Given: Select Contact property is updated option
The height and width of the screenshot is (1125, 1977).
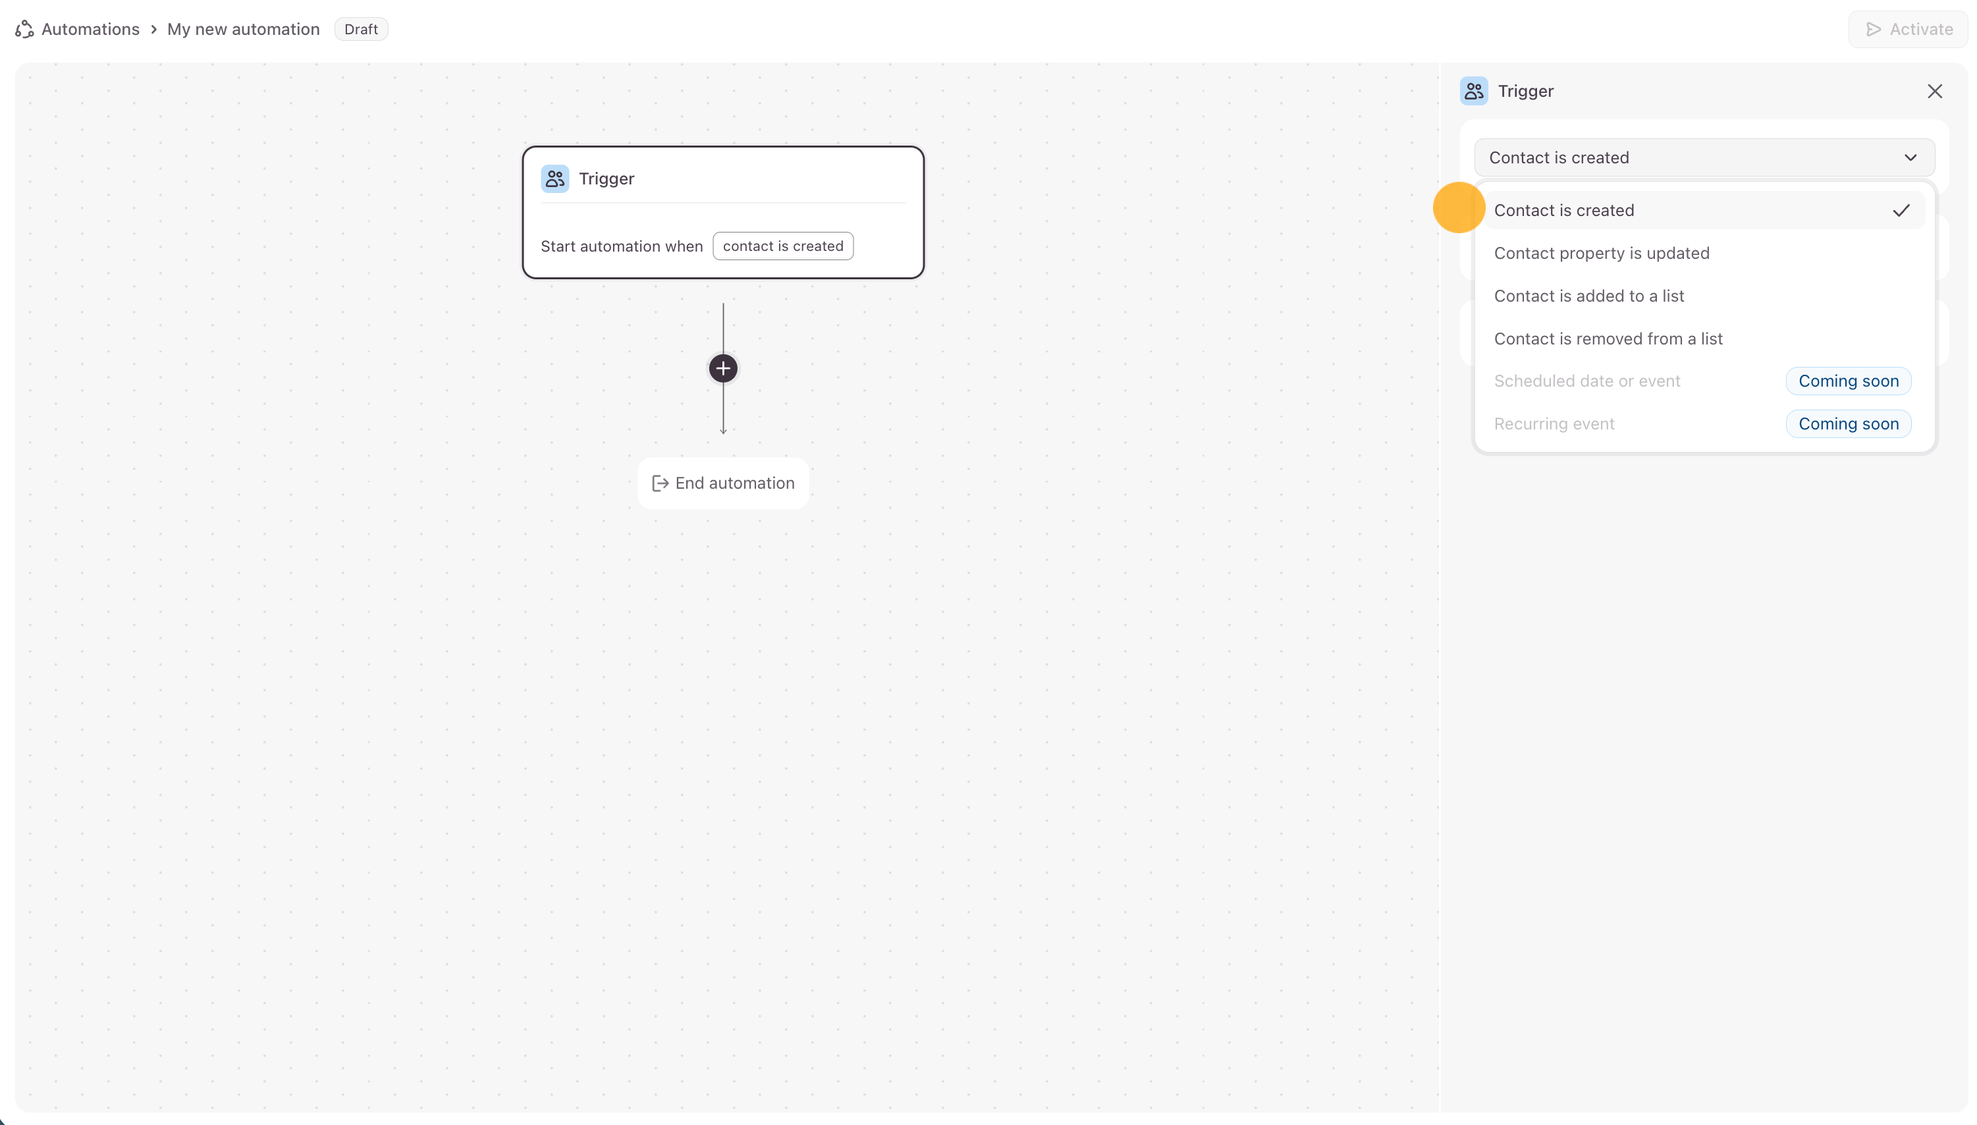Looking at the screenshot, I should (1601, 254).
